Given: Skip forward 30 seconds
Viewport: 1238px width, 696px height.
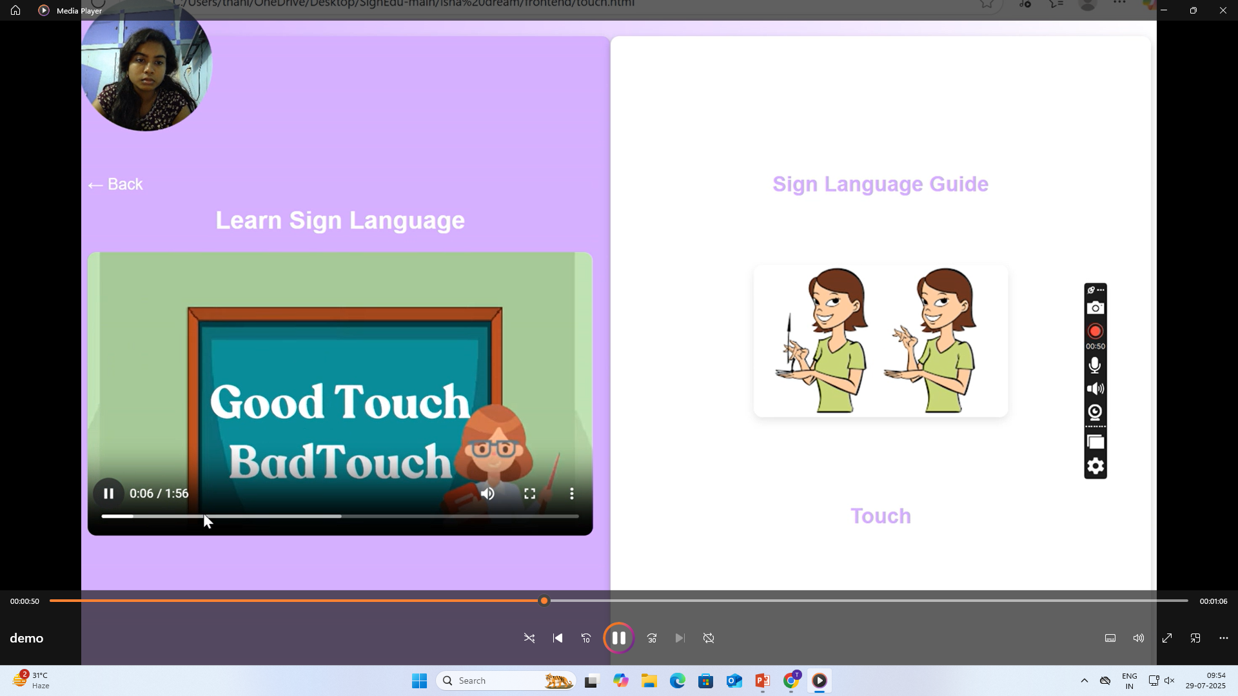Looking at the screenshot, I should pos(652,638).
